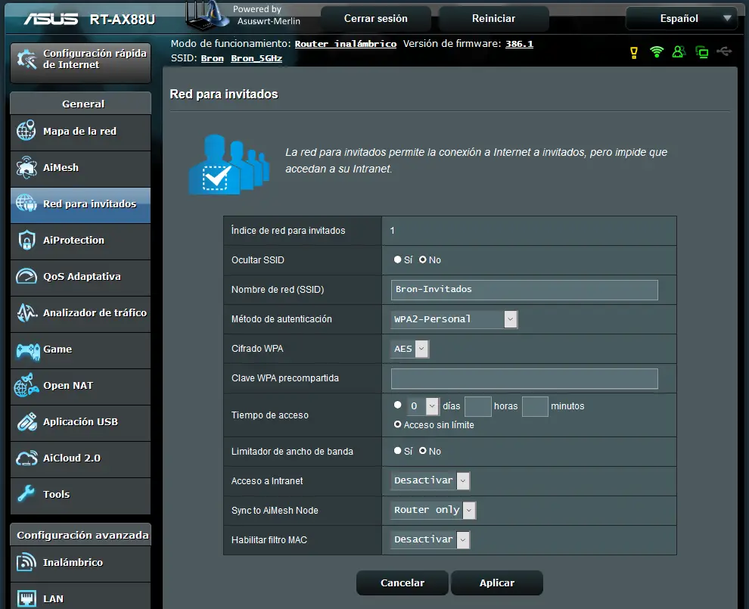The image size is (749, 609).
Task: Click the AiProtection shield lock icon
Action: click(x=26, y=240)
